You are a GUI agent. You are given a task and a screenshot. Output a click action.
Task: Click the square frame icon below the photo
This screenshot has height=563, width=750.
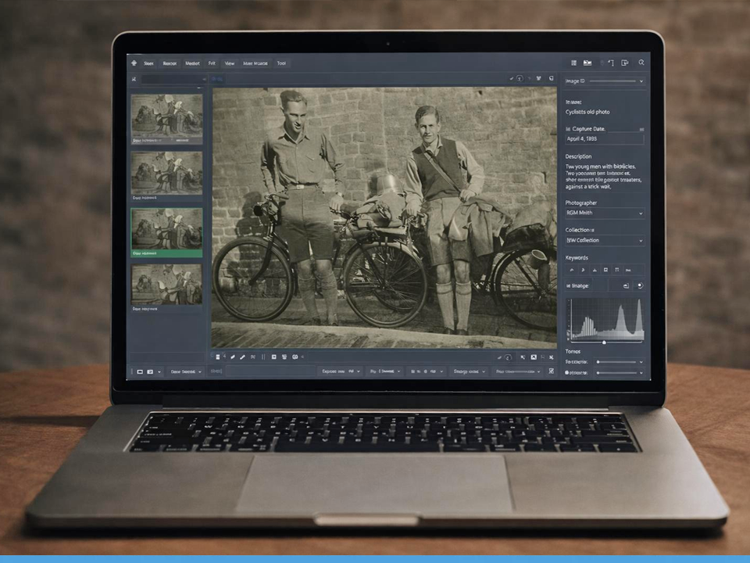[x=273, y=357]
